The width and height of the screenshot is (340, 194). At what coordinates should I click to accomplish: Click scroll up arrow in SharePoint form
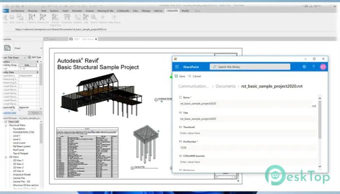click(x=320, y=98)
